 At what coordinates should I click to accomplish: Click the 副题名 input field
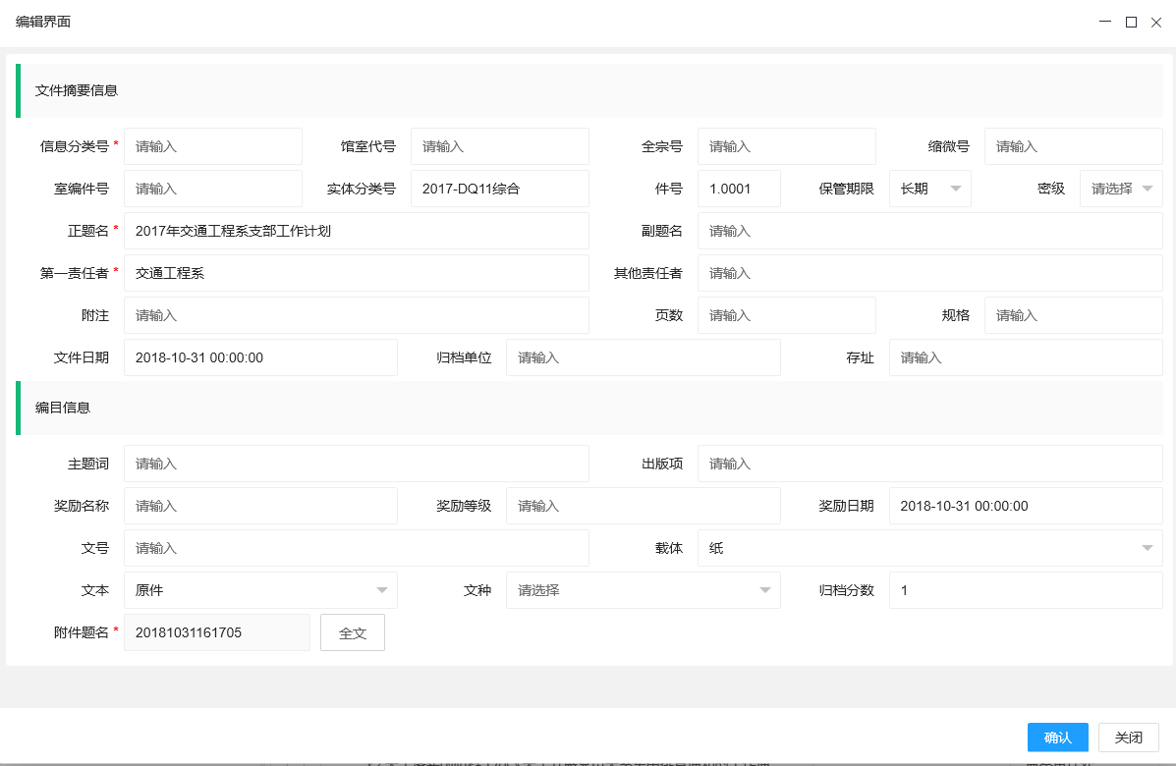point(927,230)
